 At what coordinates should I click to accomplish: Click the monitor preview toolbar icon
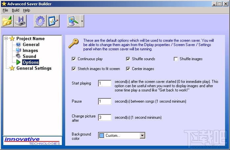(73, 21)
